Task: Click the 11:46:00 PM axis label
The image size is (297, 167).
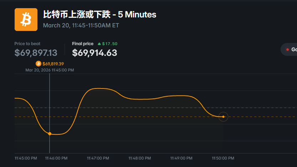Action: 56,158
